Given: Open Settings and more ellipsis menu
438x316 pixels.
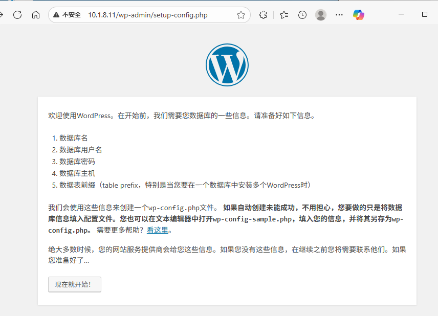Looking at the screenshot, I should [339, 15].
